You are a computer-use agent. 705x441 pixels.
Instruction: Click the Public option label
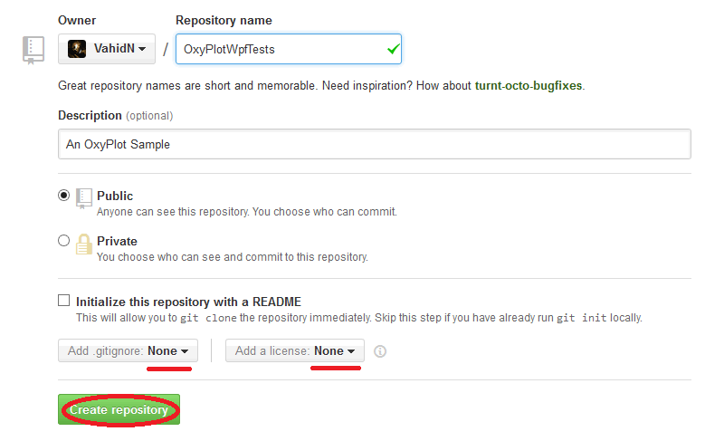pyautogui.click(x=115, y=196)
